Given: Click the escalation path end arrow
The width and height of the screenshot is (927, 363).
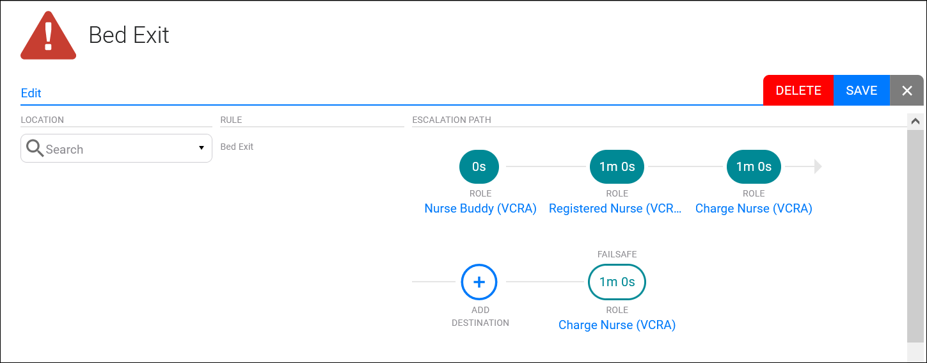Looking at the screenshot, I should point(818,166).
